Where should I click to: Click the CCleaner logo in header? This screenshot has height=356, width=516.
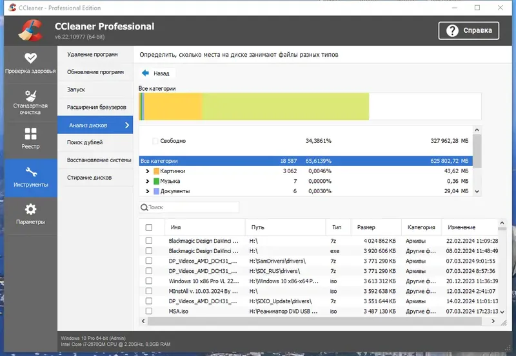coord(30,30)
